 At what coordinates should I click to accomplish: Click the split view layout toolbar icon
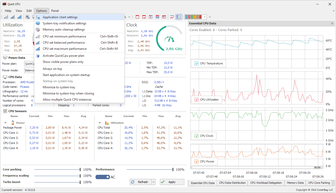pos(151,17)
